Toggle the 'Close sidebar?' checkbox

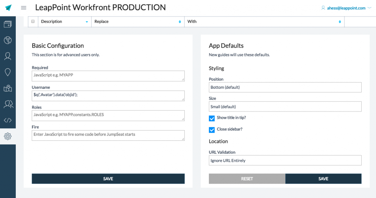click(212, 129)
